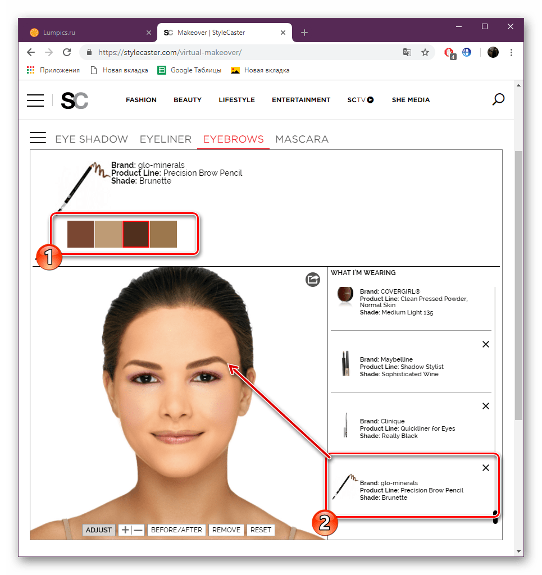Open the makeup category hamburger menu

[38, 137]
